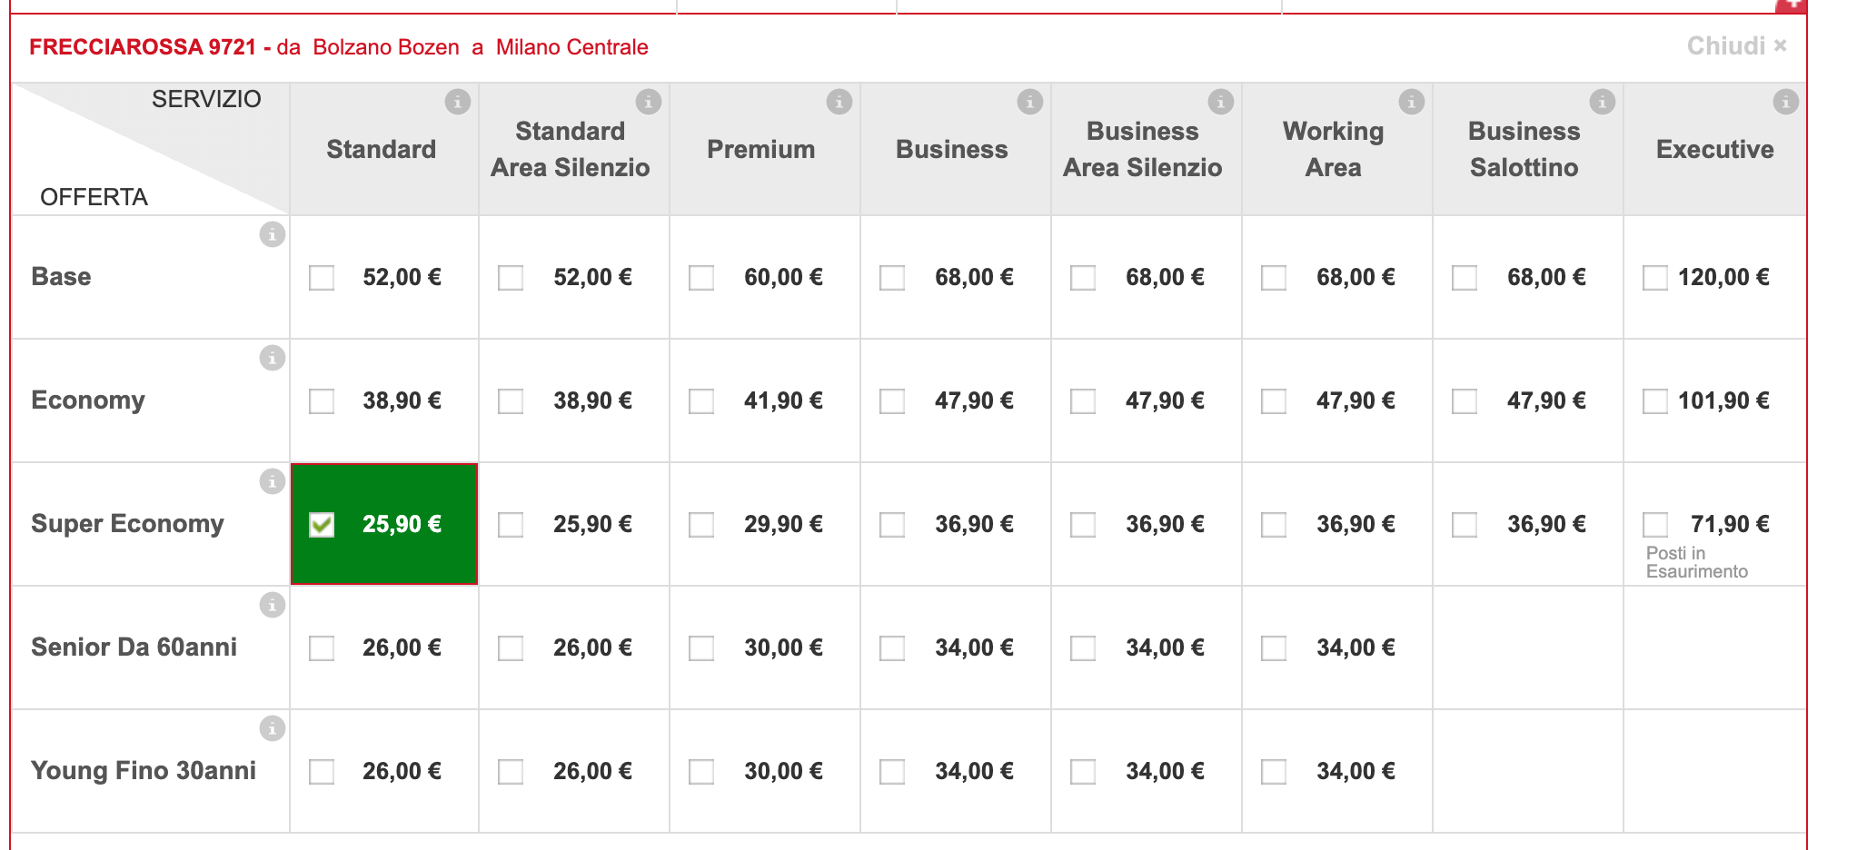Select Base Executive 120,00 € checkbox
This screenshot has height=850, width=1857.
(1655, 278)
